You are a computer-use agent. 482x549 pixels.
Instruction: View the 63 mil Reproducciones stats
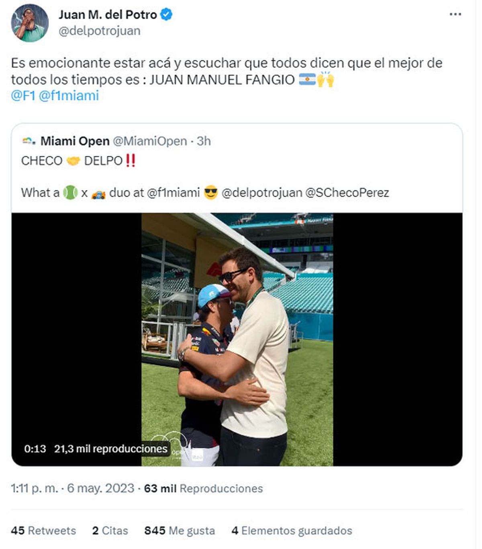(203, 488)
